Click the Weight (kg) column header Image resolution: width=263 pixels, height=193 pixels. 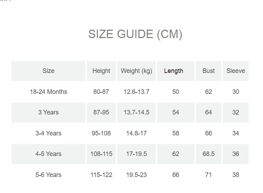[x=136, y=71]
